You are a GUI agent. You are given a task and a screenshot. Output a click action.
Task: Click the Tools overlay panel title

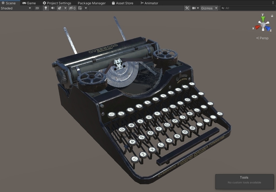244,177
